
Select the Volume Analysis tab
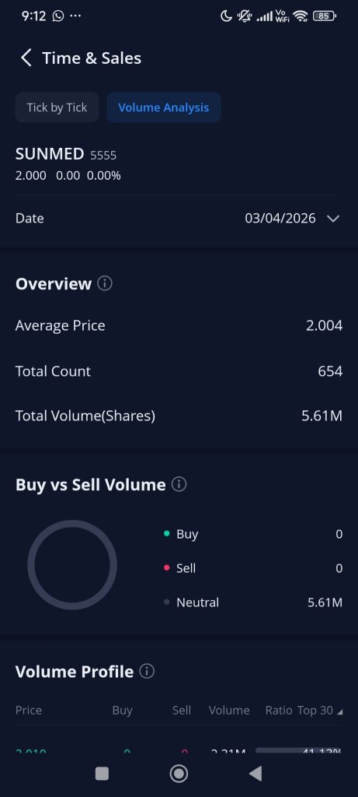[164, 107]
